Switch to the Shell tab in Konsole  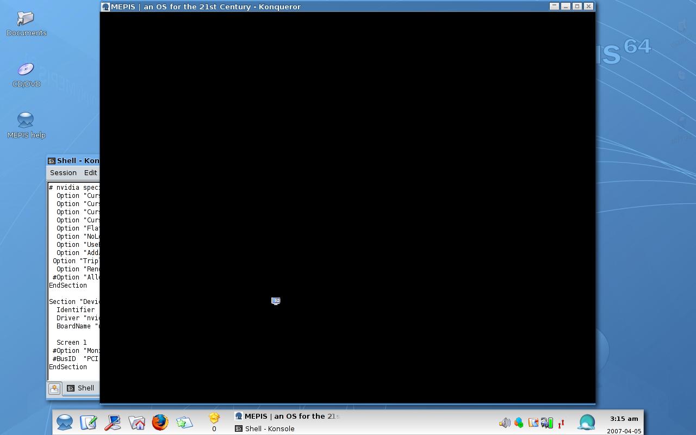[x=81, y=388]
